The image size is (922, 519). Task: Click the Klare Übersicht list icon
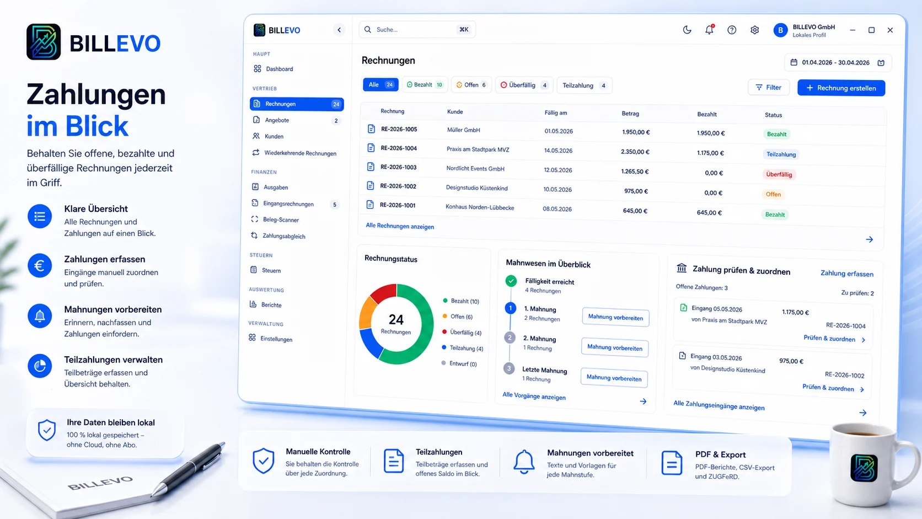pyautogui.click(x=40, y=216)
